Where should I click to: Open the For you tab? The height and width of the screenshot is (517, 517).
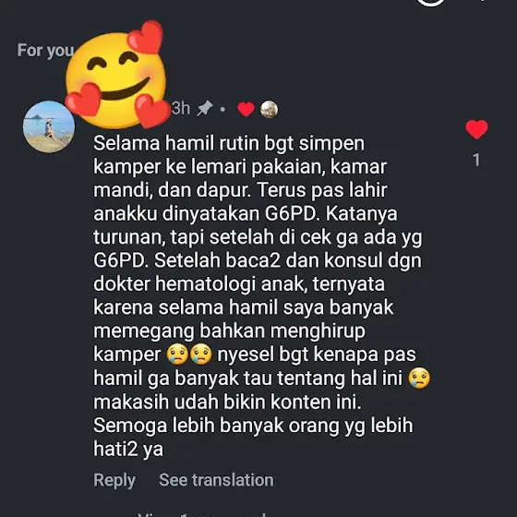[x=45, y=51]
